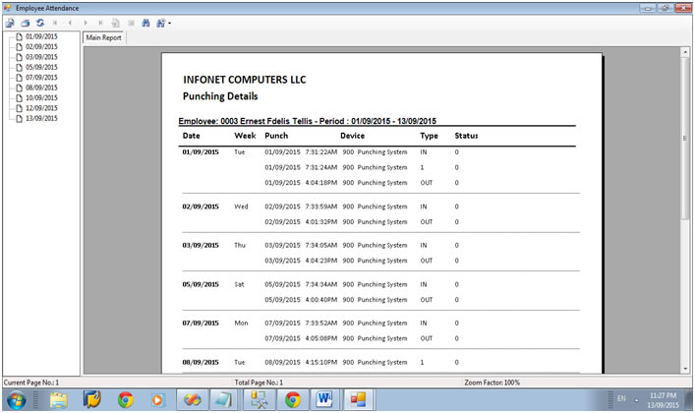Click Total Page No. in status bar
Image resolution: width=695 pixels, height=413 pixels.
coord(259,383)
